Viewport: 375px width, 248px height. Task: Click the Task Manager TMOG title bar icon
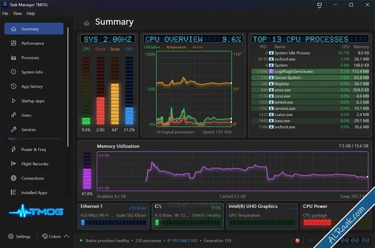click(5, 4)
